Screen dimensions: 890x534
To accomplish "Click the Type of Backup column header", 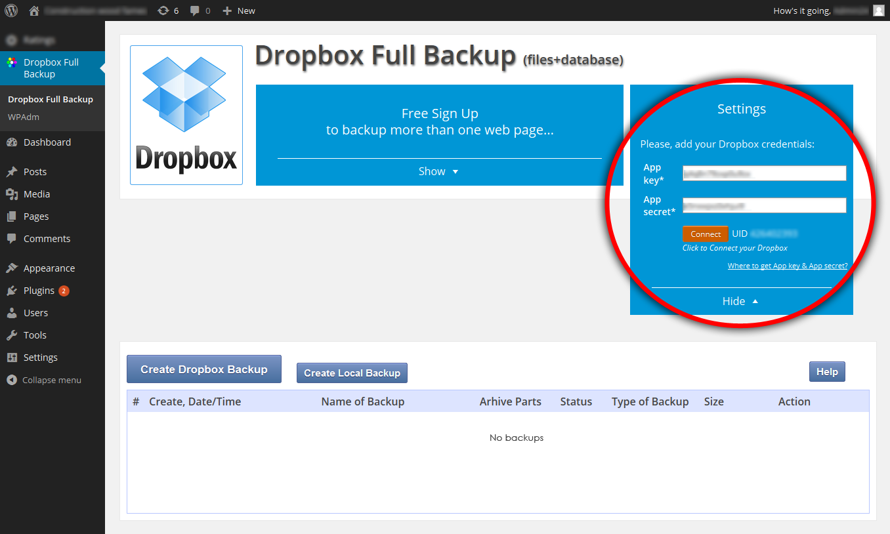I will (x=650, y=401).
